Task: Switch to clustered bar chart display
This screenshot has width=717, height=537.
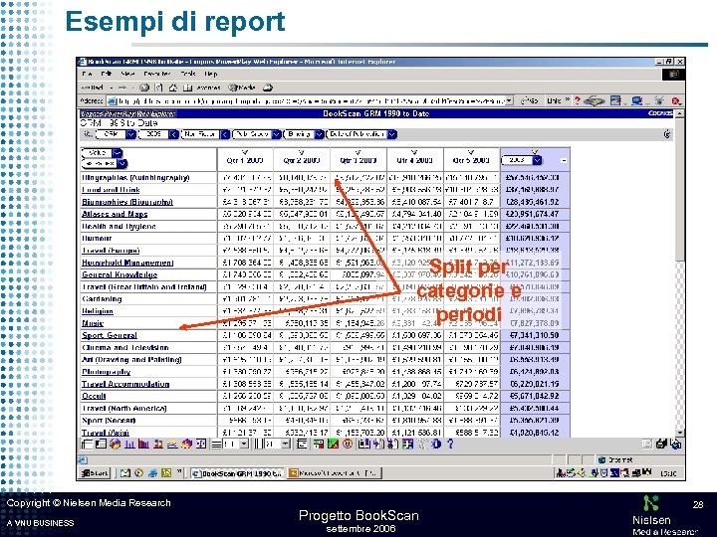Action: coord(143,444)
